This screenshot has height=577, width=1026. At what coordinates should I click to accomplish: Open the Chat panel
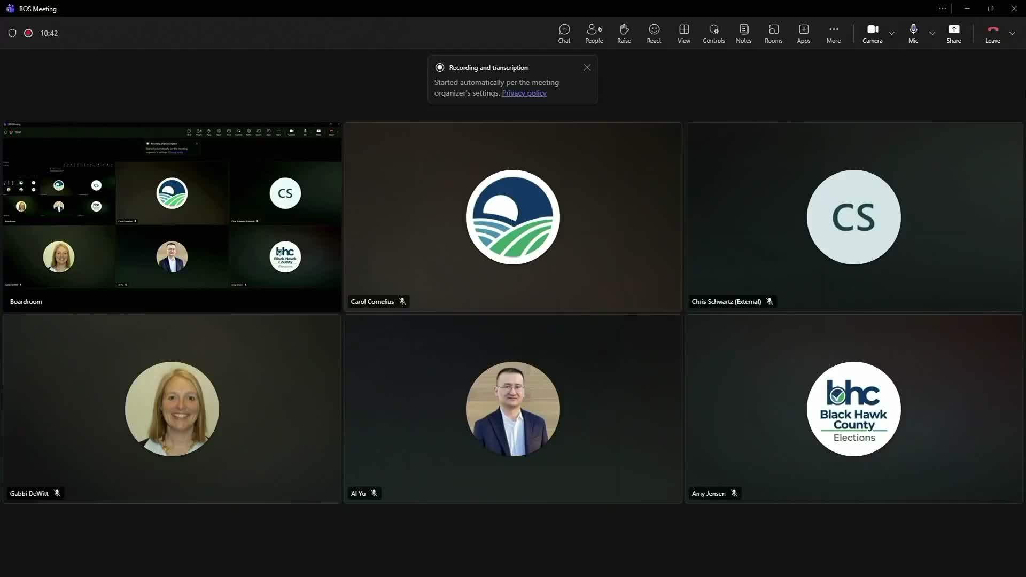564,33
